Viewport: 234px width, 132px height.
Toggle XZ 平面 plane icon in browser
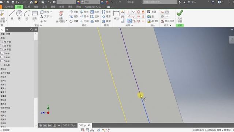(x=1, y=45)
